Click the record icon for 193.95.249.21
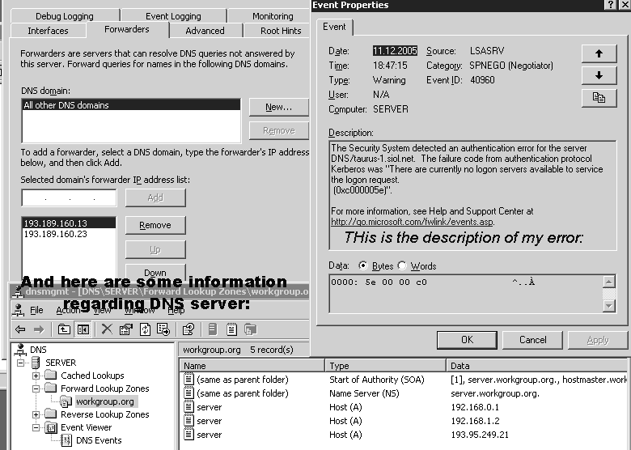Image resolution: width=631 pixels, height=450 pixels. coord(188,435)
